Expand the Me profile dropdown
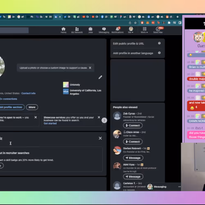Image resolution: width=205 pixels, height=205 pixels. (131, 30)
